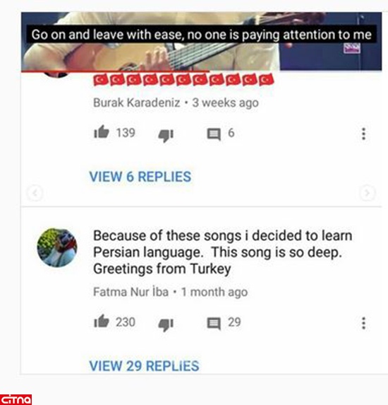This screenshot has width=388, height=405.
Task: Open Fatma Nur İba's channel name link
Action: click(x=131, y=292)
